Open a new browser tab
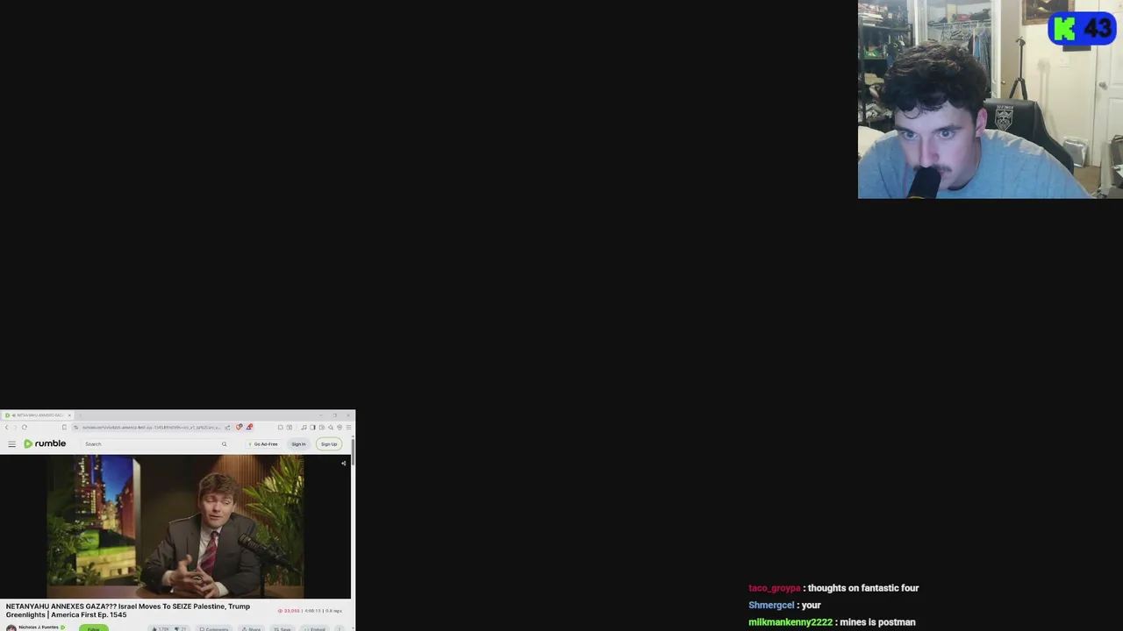This screenshot has height=631, width=1123. 81,415
